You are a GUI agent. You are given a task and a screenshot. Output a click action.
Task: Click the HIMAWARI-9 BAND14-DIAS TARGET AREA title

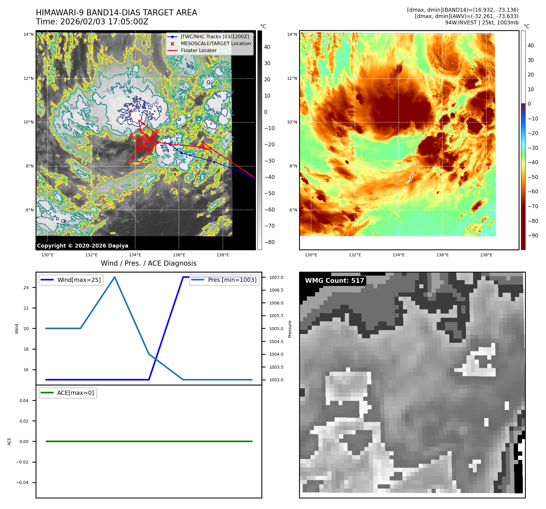pos(116,13)
